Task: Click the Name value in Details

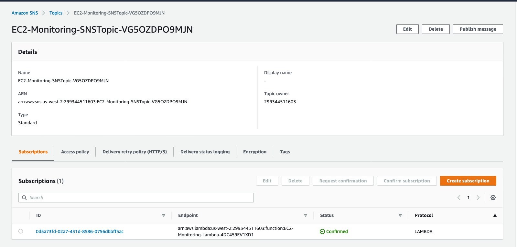Action: [x=63, y=81]
